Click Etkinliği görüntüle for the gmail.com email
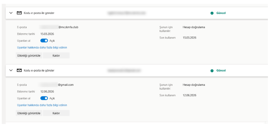277x125 pixels. 29,113
